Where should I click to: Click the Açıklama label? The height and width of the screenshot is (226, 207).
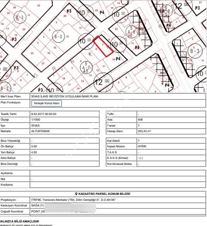pyautogui.click(x=6, y=173)
